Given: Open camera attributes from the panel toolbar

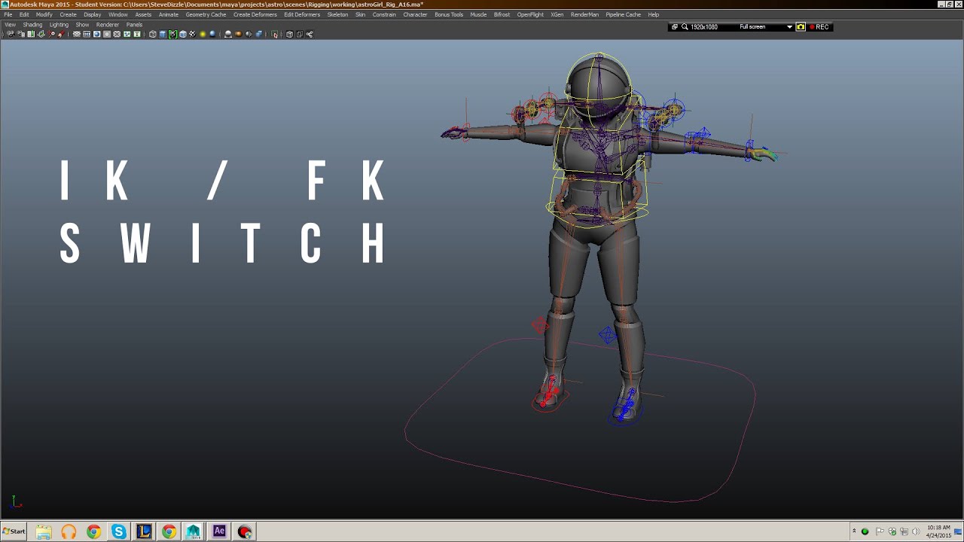Looking at the screenshot, I should tap(20, 34).
